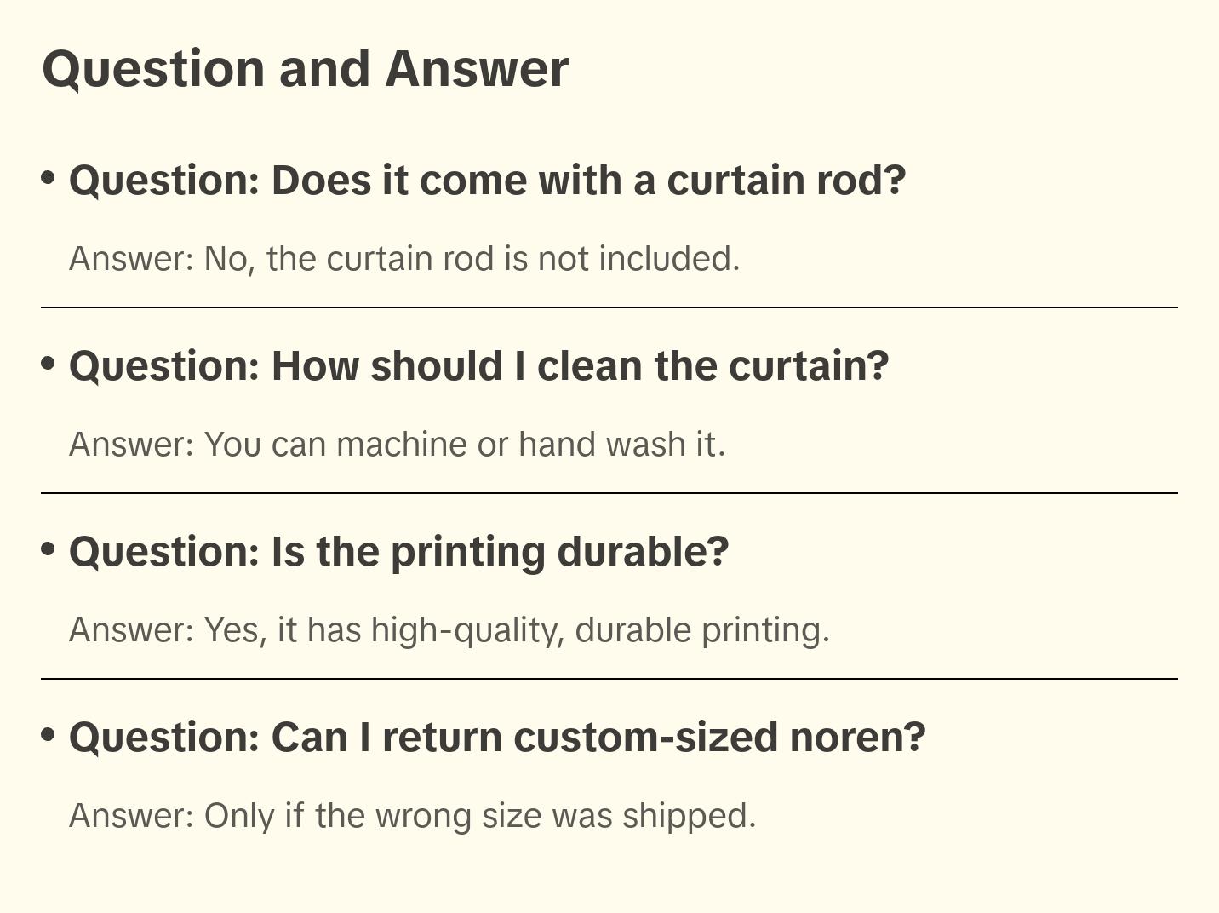1219x913 pixels.
Task: Click the bullet before the curtain rod question
Action: (x=49, y=178)
